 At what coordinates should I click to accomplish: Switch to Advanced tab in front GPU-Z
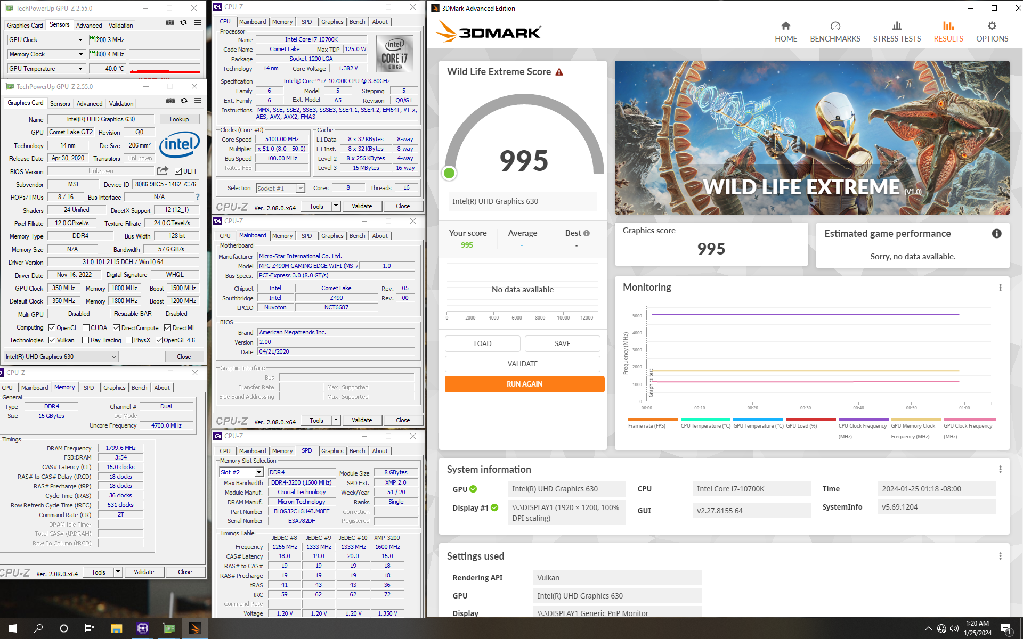click(89, 104)
